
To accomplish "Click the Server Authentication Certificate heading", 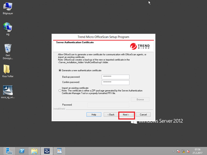I will pos(75,42).
